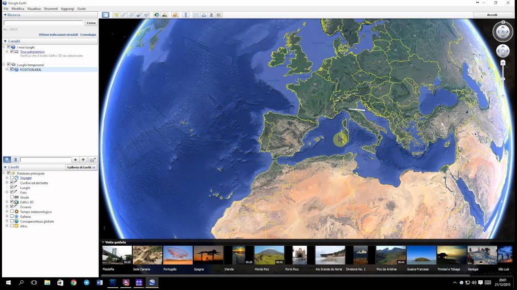Expand the Confini ed etichette tree node
This screenshot has height=290, width=517.
pyautogui.click(x=7, y=183)
